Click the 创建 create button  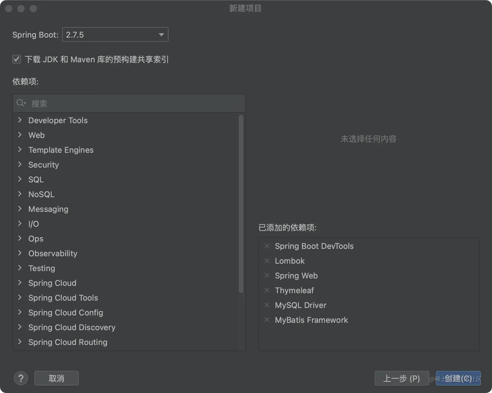(458, 378)
